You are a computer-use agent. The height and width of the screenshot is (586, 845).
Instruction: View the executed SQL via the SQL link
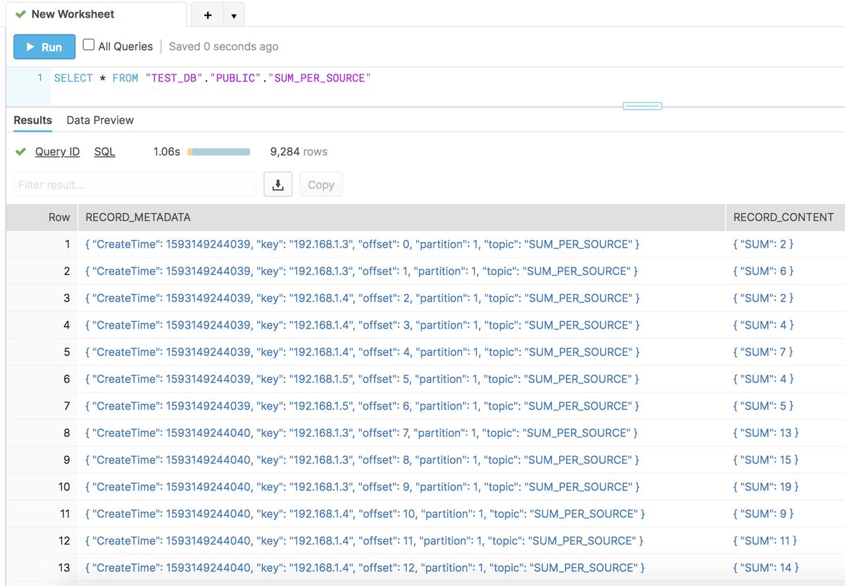coord(104,151)
